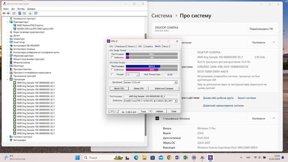Viewport: 288px width, 162px height.
Task: Open the Вигляд menu in Device Manager
Action: 21,9
